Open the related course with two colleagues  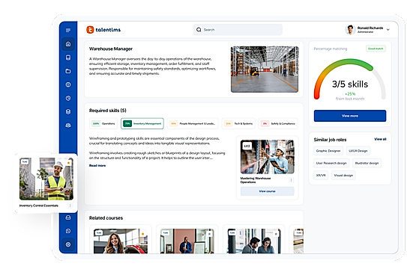[254, 241]
